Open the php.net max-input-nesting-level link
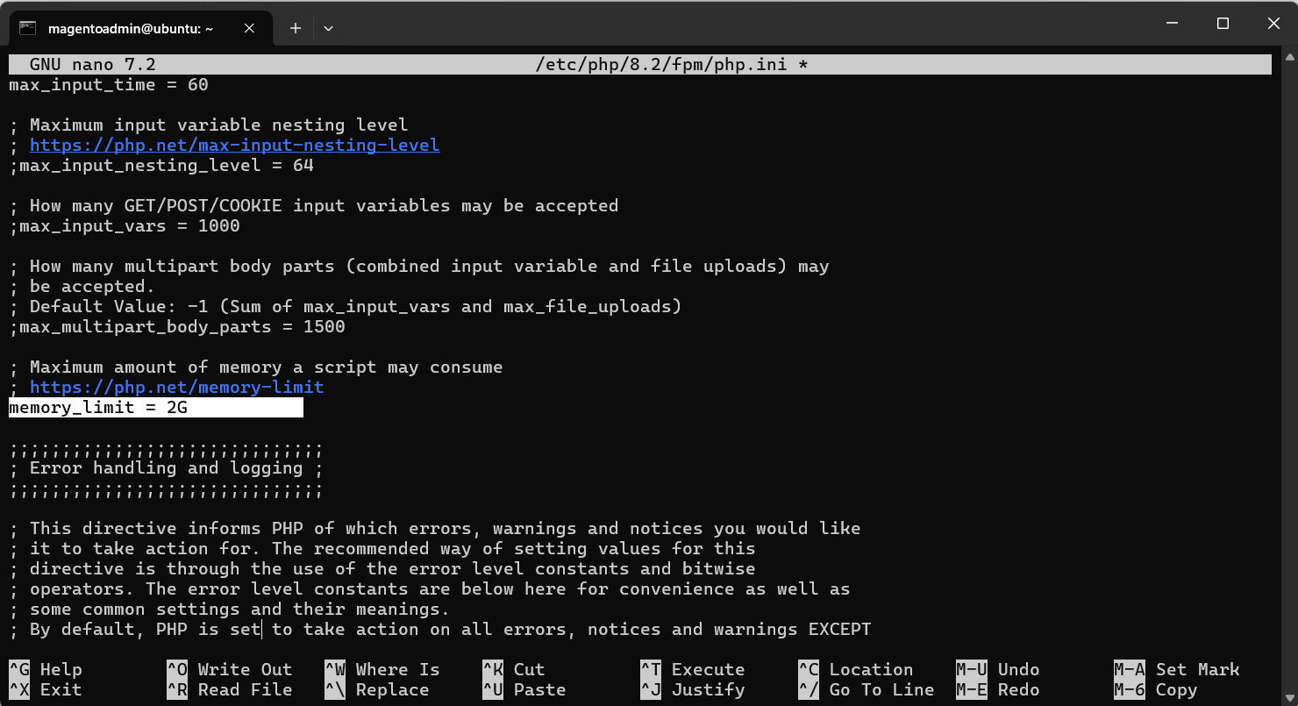Image resolution: width=1298 pixels, height=706 pixels. [x=234, y=145]
